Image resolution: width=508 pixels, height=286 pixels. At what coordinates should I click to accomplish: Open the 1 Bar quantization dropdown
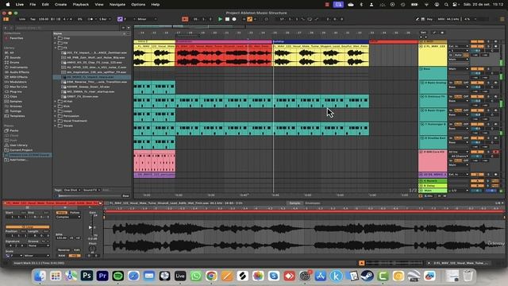[x=104, y=19]
